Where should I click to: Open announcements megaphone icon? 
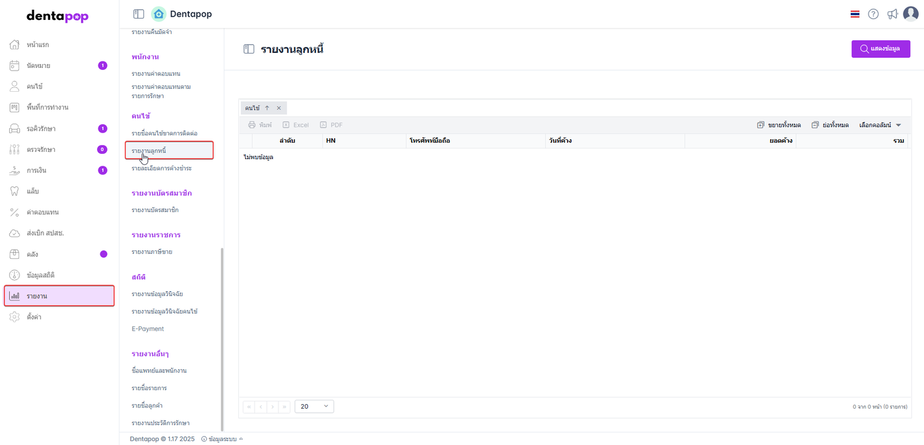coord(892,14)
